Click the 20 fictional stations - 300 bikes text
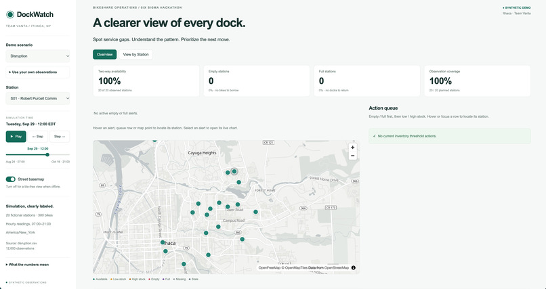Screen dimensions: 546x289 [x=30, y=215]
